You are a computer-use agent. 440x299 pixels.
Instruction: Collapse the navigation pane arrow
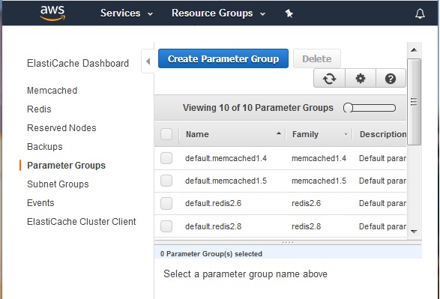tap(148, 61)
